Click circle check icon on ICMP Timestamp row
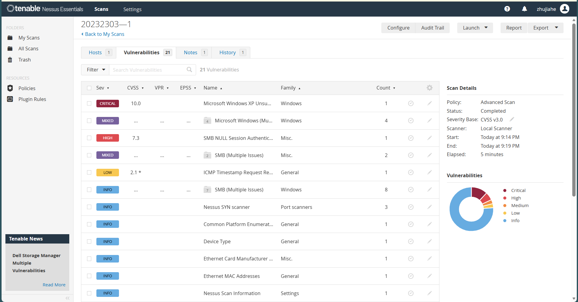The width and height of the screenshot is (578, 302). coord(411,172)
